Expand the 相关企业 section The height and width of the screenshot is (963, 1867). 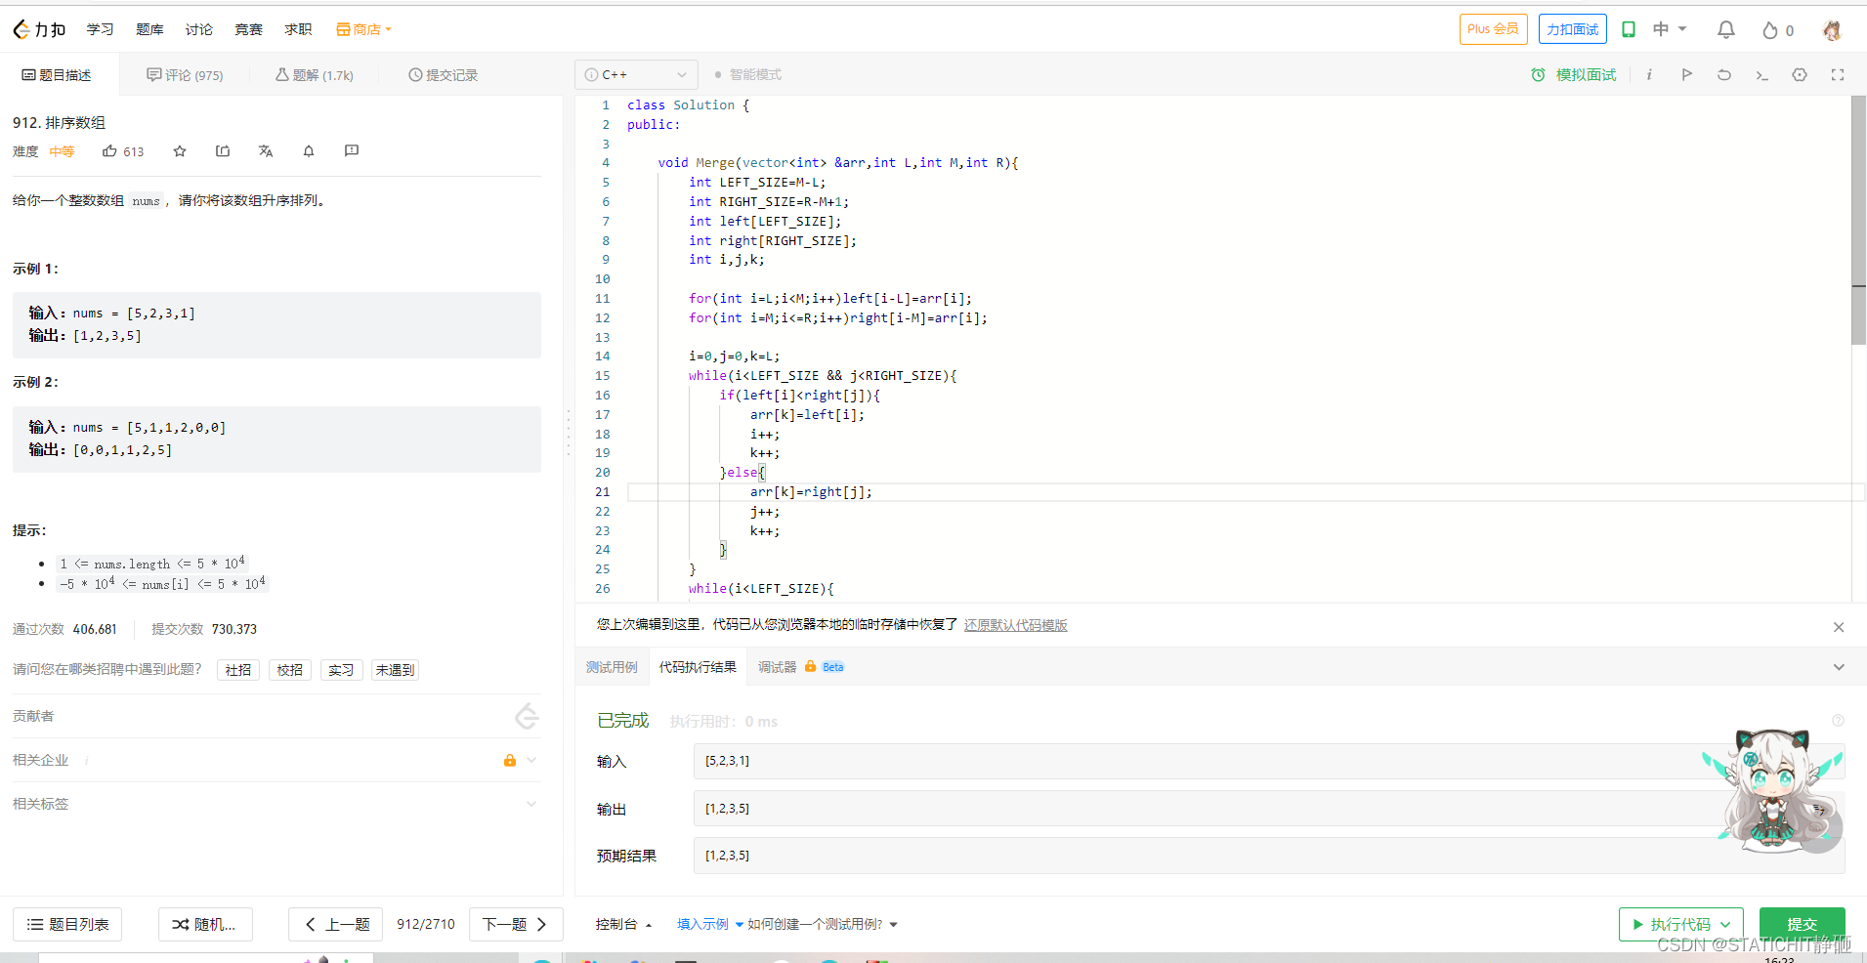[x=531, y=760]
